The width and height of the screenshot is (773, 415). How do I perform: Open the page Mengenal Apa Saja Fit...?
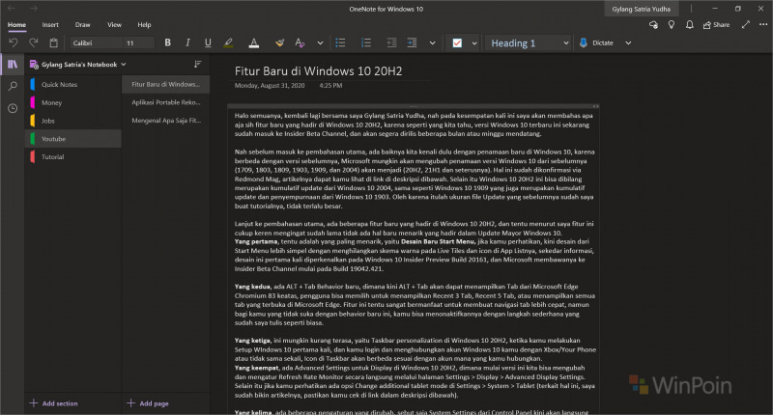tap(165, 120)
